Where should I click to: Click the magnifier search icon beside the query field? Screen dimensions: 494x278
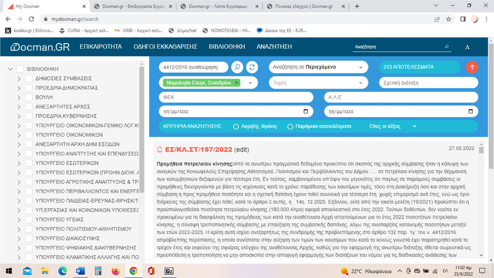pos(237,67)
